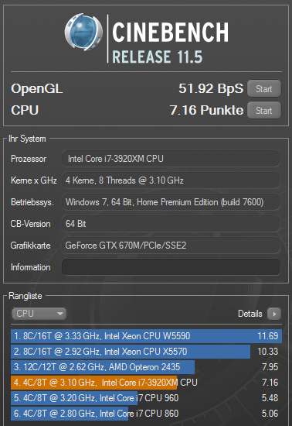
Task: Select the Intel Xeon X5570 ranking entry
Action: coord(146,352)
